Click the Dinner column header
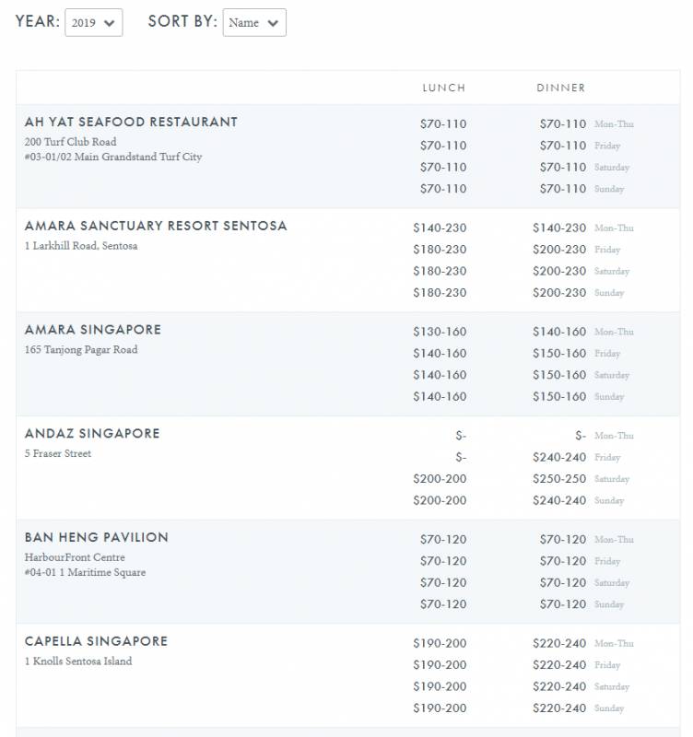693x737 pixels. [560, 88]
